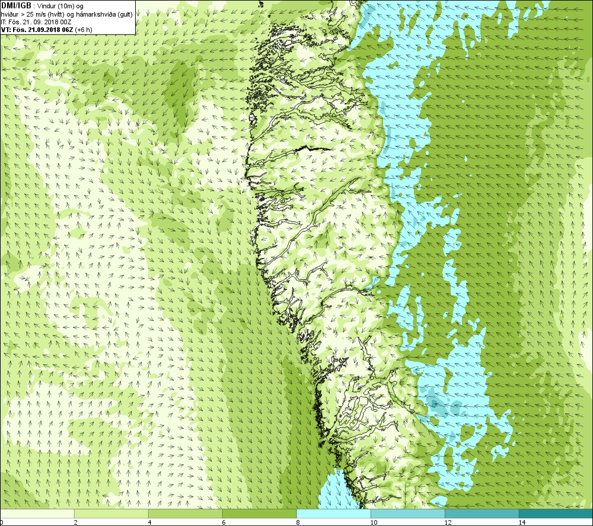Screen dimensions: 593x526
Task: Click the "DMI/IGB" title text
Action: 16,6
